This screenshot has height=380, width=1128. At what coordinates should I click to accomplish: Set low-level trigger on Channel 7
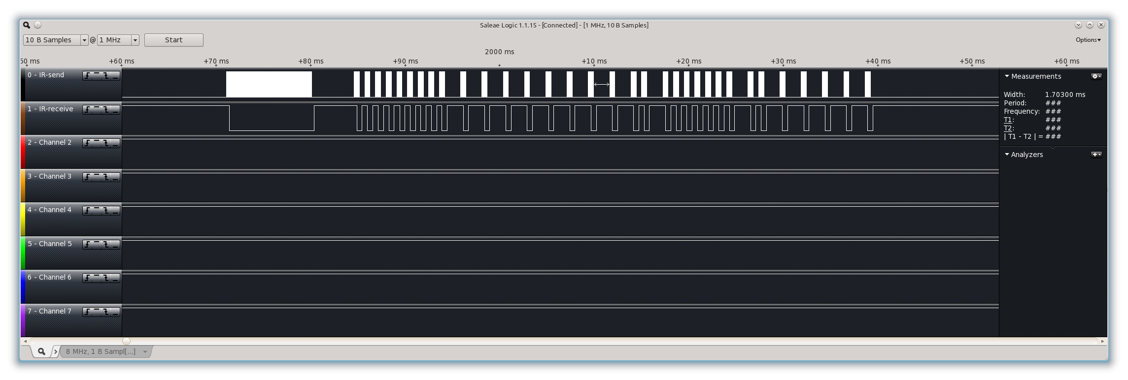click(x=115, y=312)
